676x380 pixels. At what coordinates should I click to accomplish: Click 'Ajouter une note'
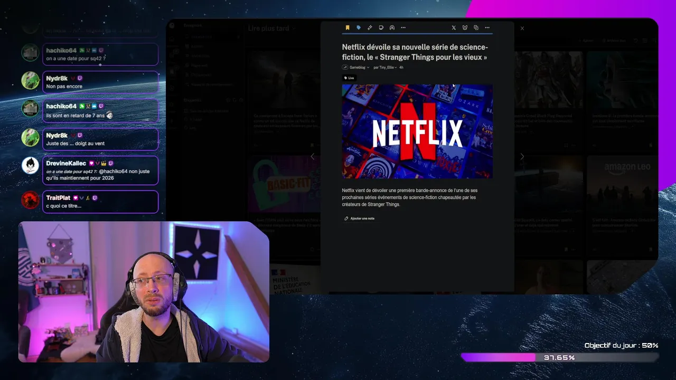tap(360, 218)
